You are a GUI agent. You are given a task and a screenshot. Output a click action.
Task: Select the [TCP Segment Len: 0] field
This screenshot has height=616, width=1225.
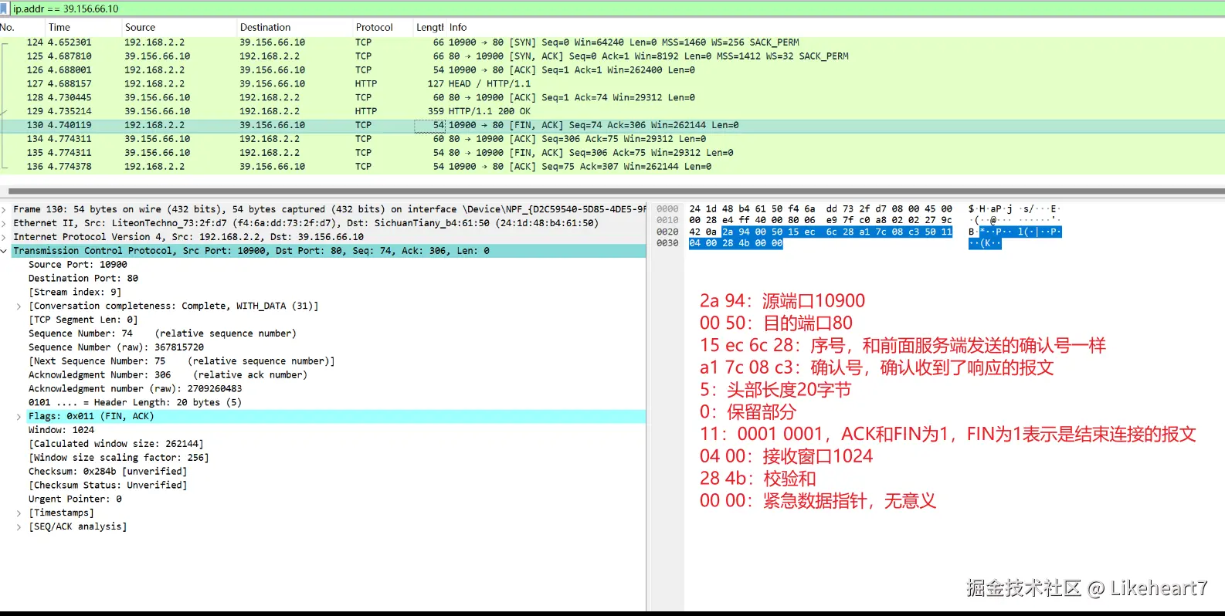[83, 320]
